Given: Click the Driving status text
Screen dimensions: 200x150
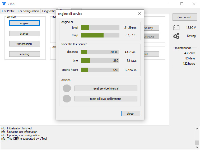Looking at the screenshot, I should [x=191, y=36].
